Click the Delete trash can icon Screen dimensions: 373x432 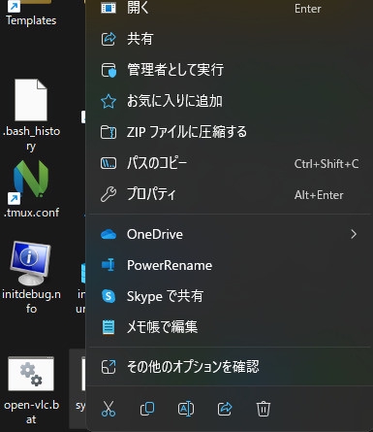pos(264,409)
